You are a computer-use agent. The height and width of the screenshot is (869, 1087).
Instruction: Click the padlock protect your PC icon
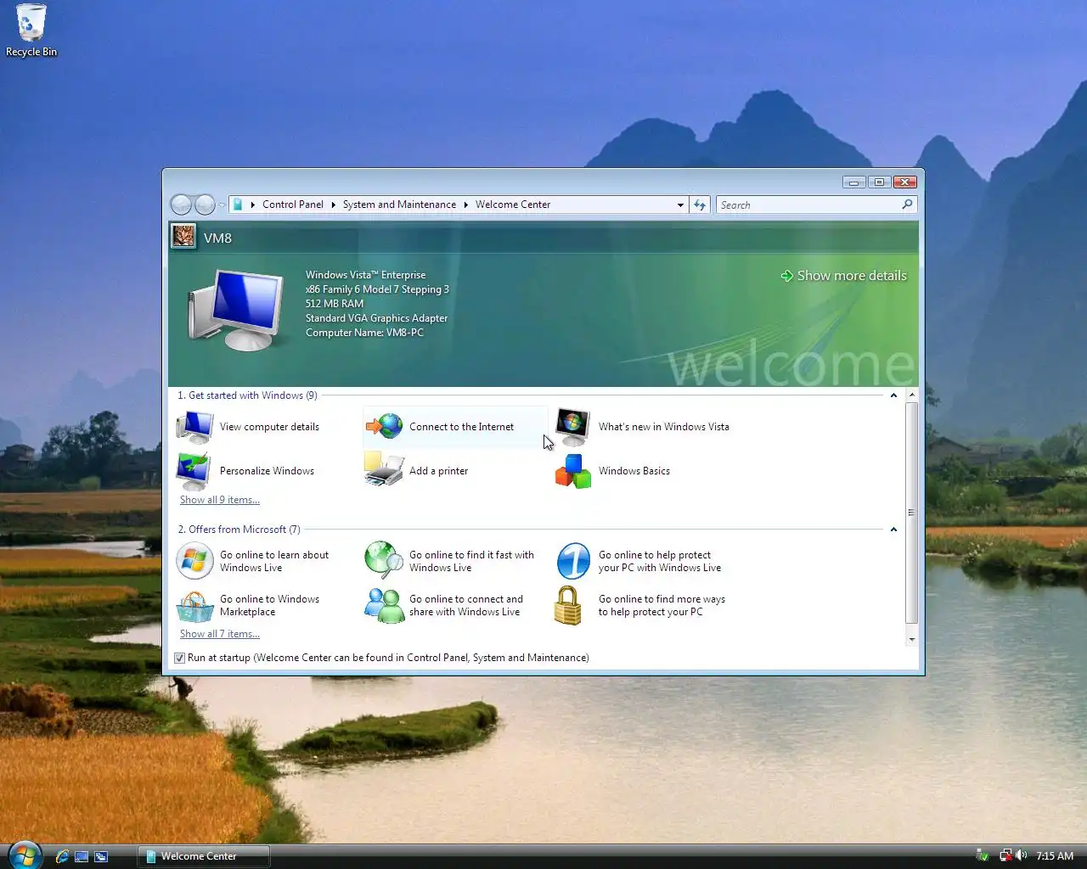pos(568,606)
